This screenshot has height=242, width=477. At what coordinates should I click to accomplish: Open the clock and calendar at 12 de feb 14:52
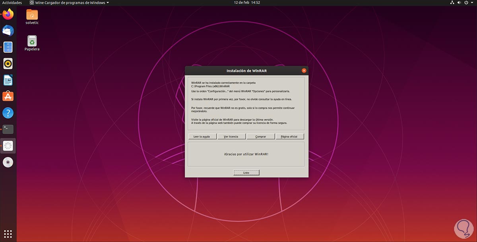(247, 3)
